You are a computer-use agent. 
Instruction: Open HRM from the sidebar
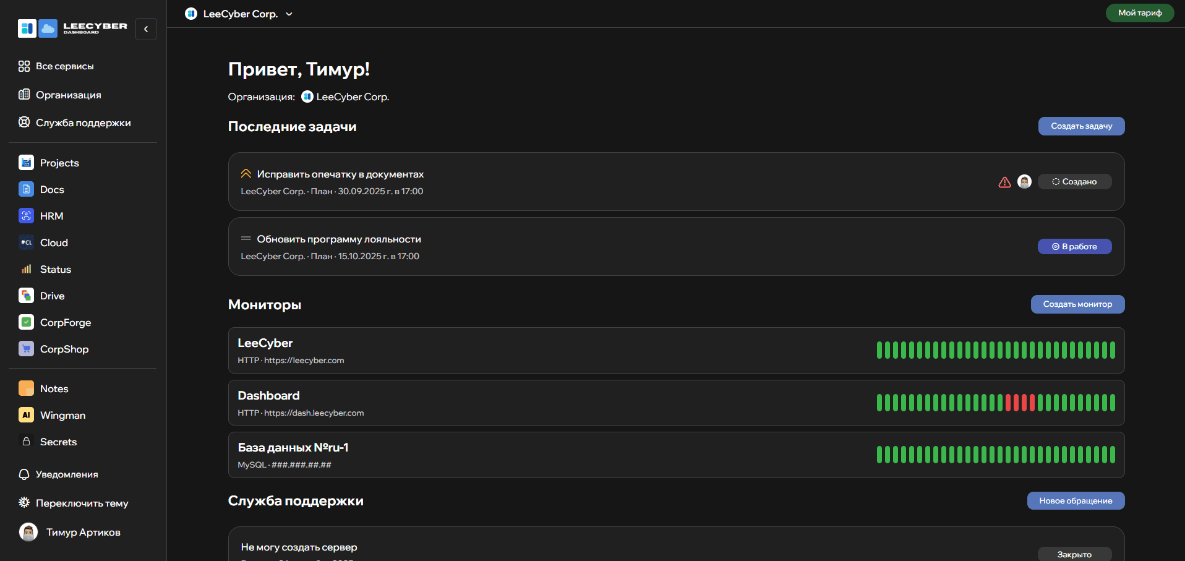51,216
